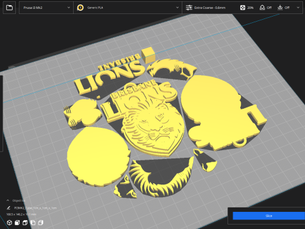Viewport: 305px width, 229px height.
Task: Select the small calibration cube model
Action: (x=148, y=55)
